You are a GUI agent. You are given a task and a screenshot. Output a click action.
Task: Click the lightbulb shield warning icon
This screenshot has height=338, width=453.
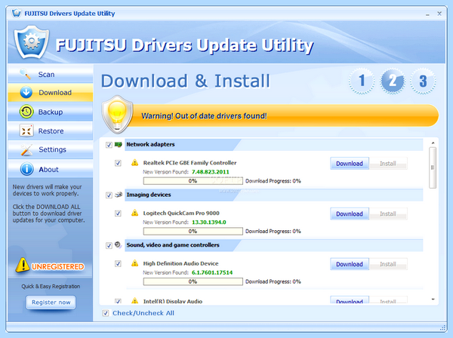117,115
